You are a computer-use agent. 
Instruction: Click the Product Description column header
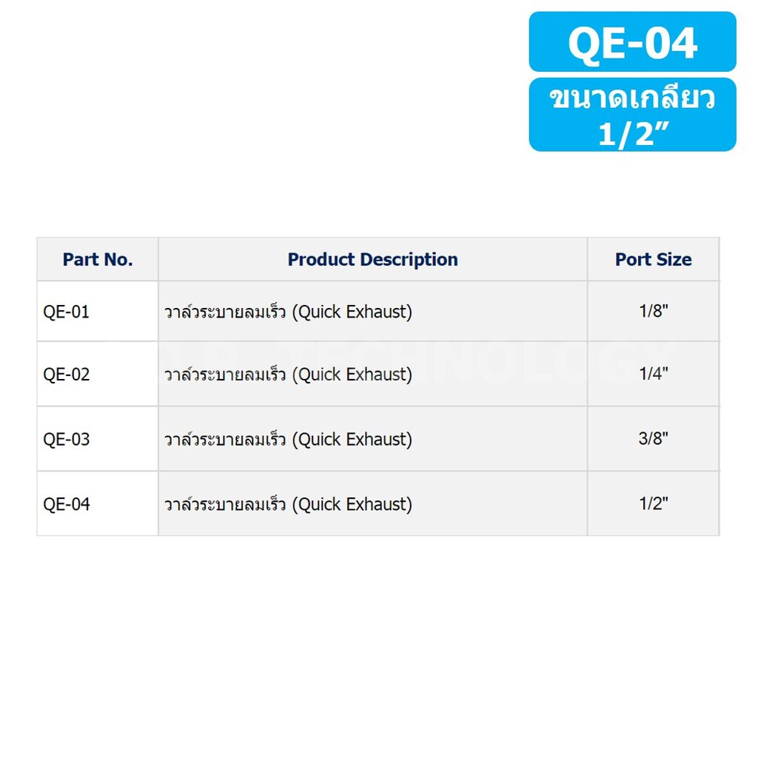372,260
